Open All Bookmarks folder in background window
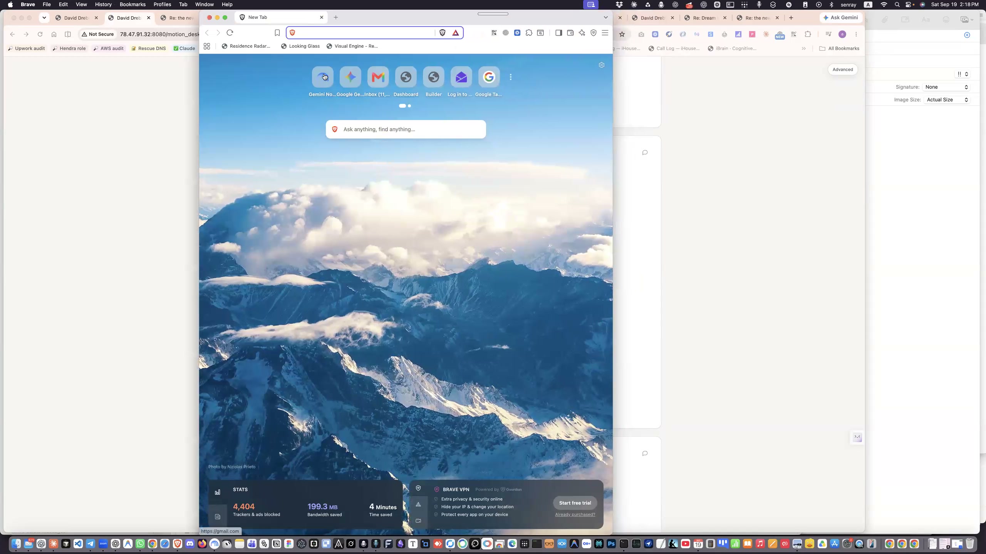 839,48
